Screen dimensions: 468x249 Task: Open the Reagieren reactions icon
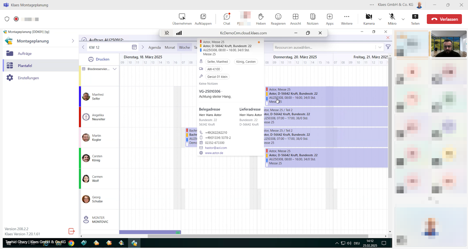tap(278, 16)
